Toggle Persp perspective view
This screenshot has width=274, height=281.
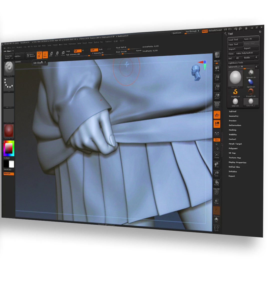[x=217, y=105]
